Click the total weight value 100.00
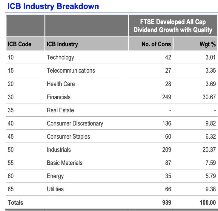This screenshot has width=218, height=211. (x=208, y=202)
